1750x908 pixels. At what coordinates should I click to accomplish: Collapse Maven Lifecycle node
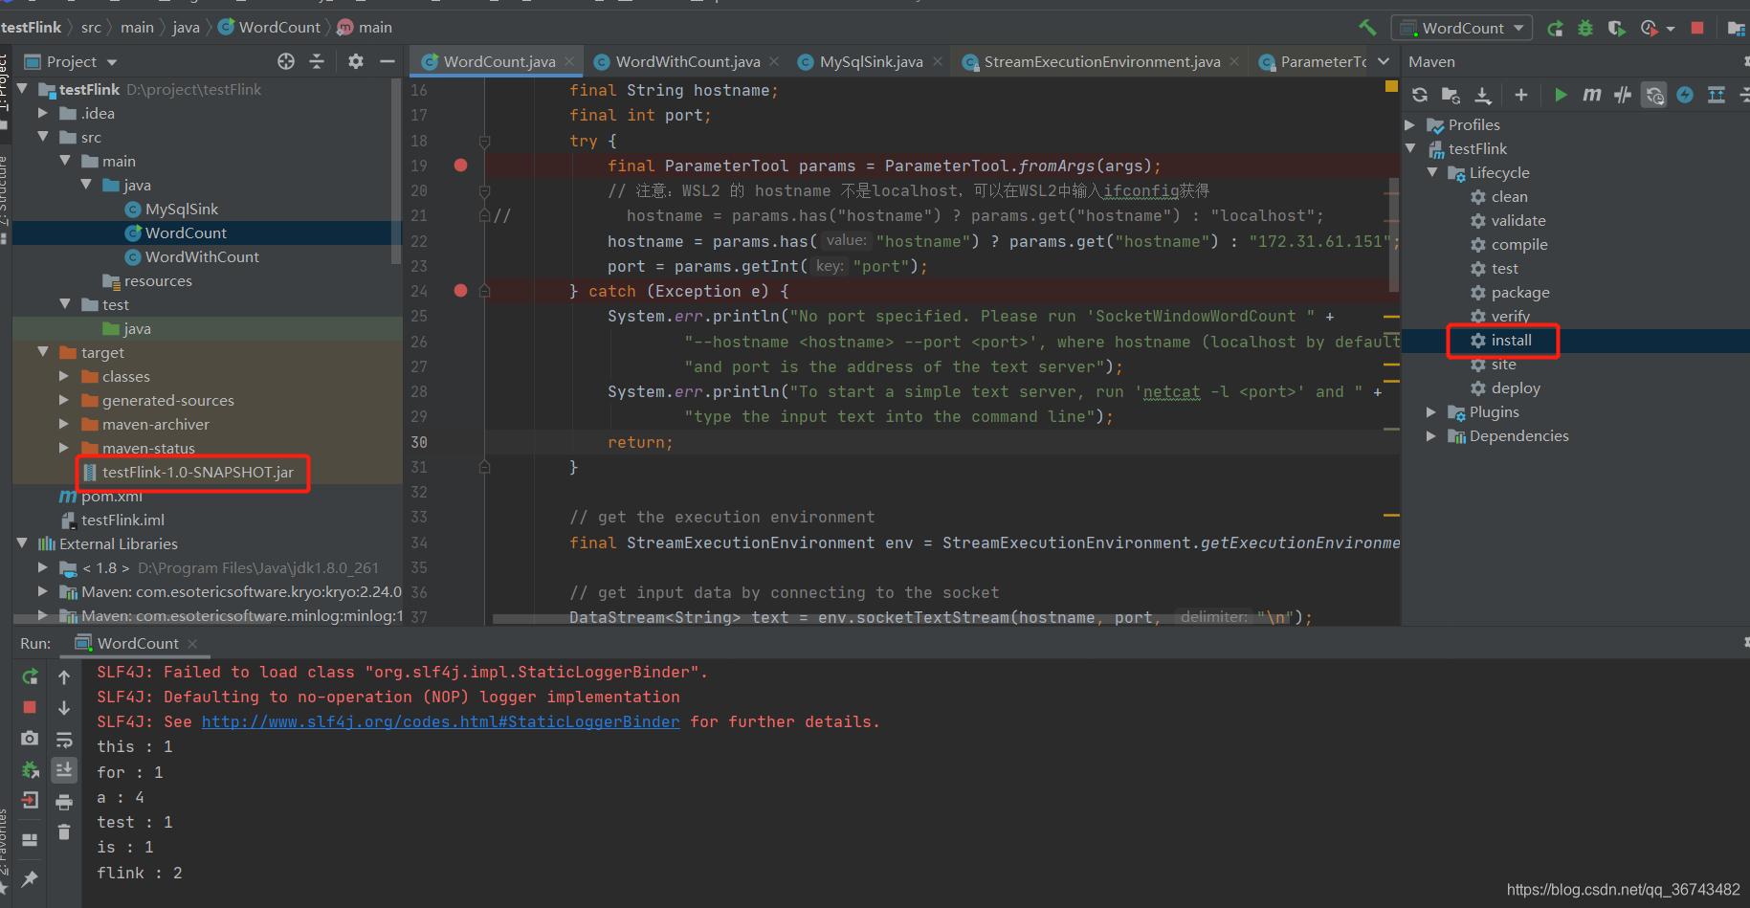click(1432, 172)
